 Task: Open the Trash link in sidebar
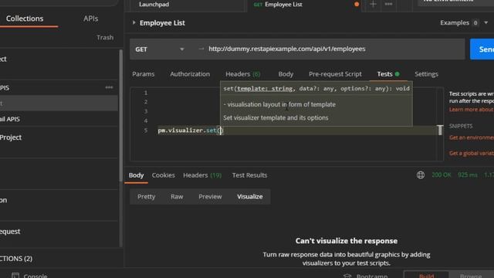coord(105,38)
